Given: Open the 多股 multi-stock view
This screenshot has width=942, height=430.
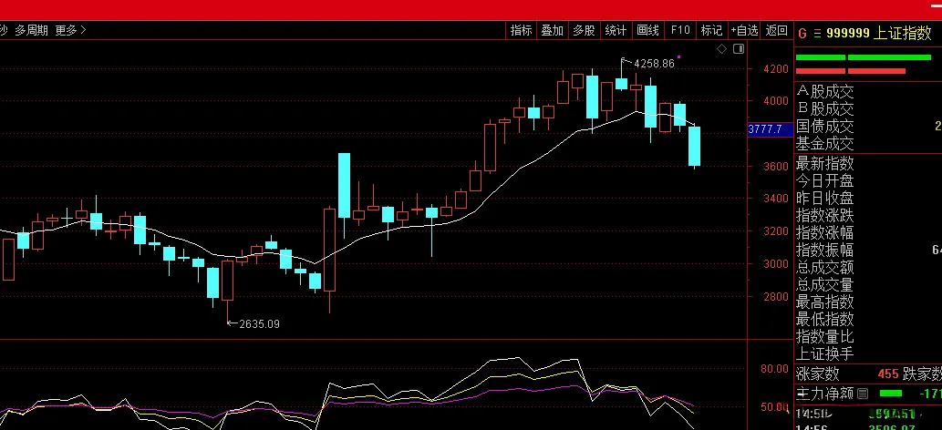Looking at the screenshot, I should [584, 30].
